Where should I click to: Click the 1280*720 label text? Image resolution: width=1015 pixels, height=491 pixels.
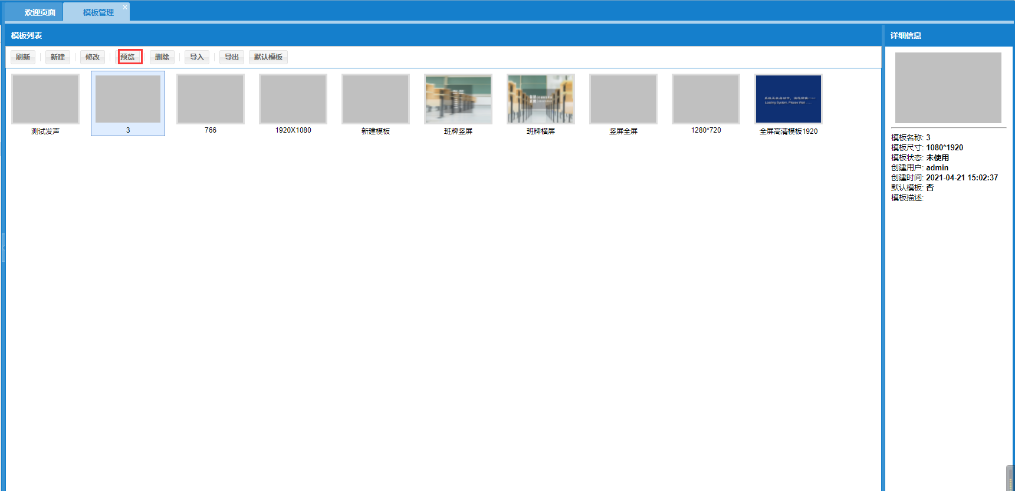click(x=706, y=130)
